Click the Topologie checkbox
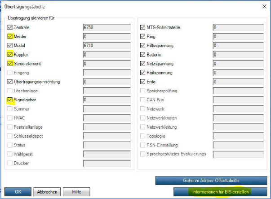This screenshot has width=271, height=199. click(142, 136)
